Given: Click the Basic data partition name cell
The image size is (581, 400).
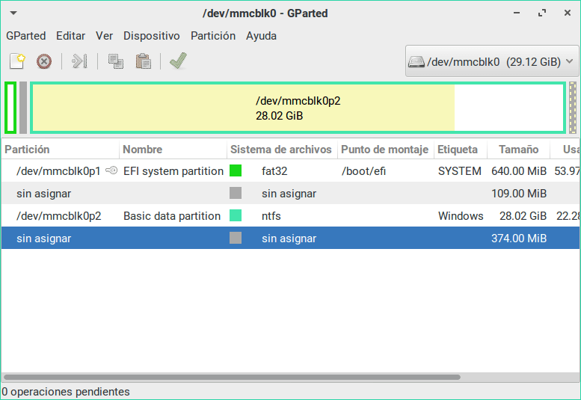Looking at the screenshot, I should tap(172, 215).
